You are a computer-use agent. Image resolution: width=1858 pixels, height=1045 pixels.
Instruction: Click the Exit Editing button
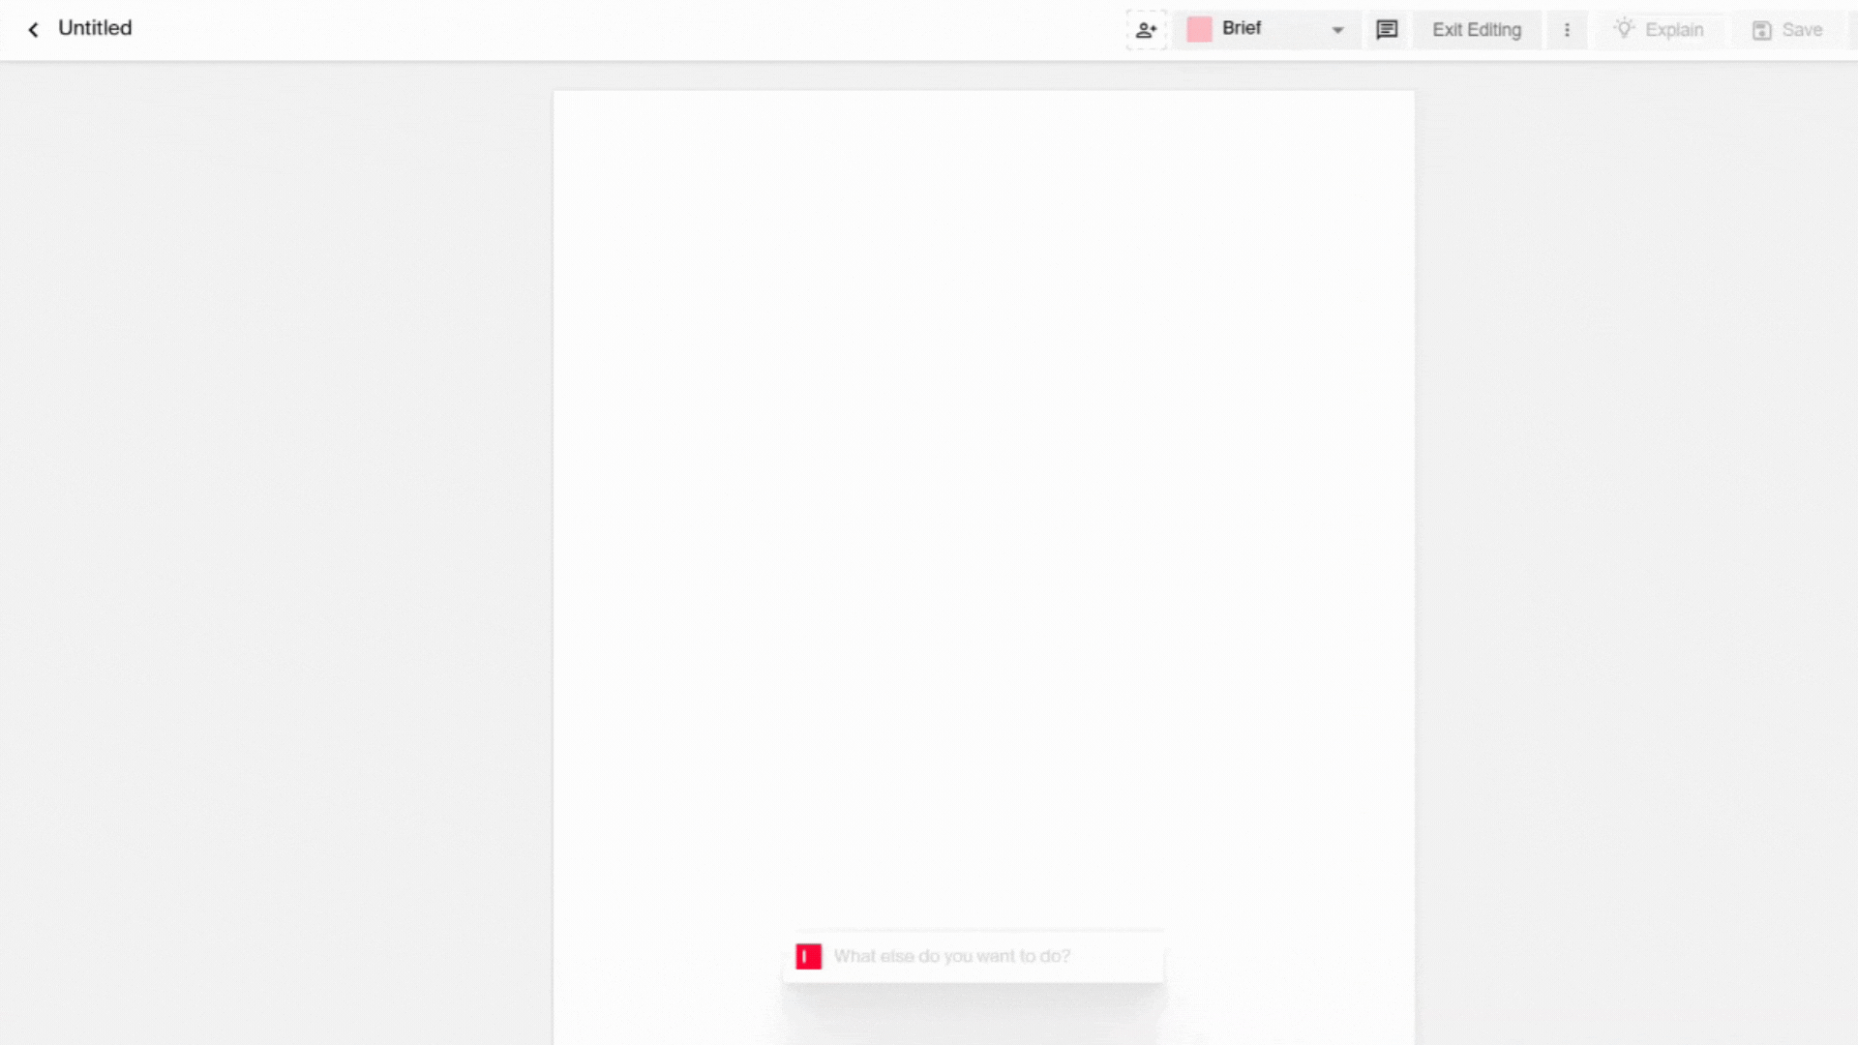pos(1476,30)
